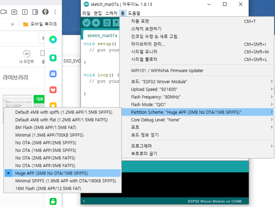Expand the Flash Mode QIO submenu
The height and width of the screenshot is (207, 275).
(x=196, y=105)
